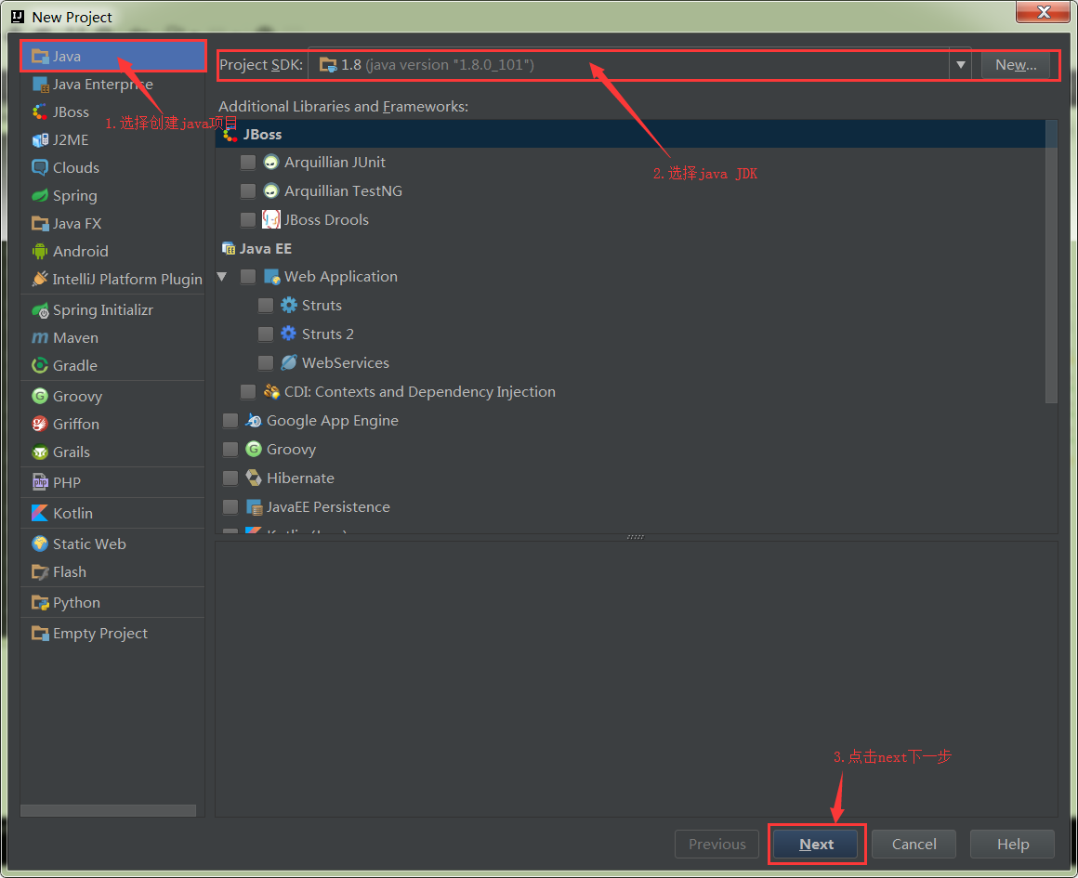Check the Web Application checkbox

[248, 276]
